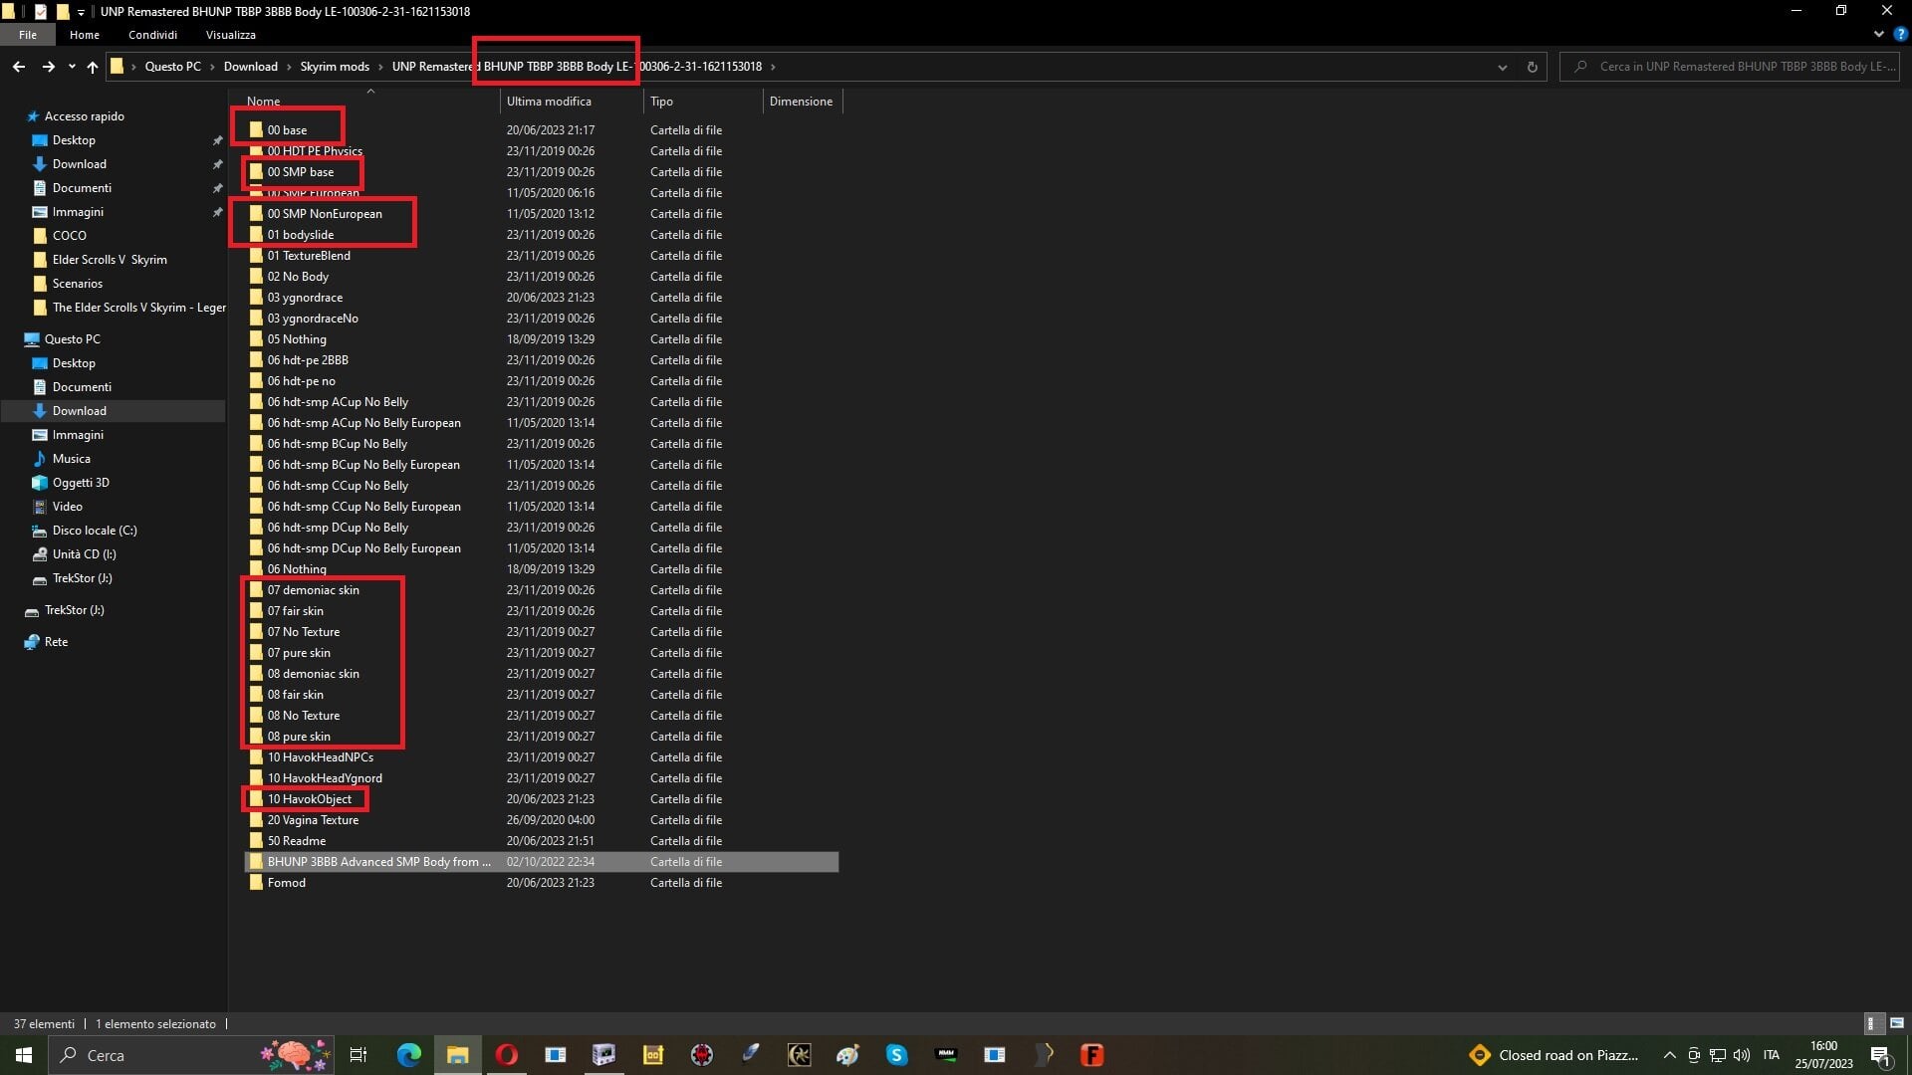Viewport: 1912px width, 1075px height.
Task: Click the Meet Now tray icon
Action: (1693, 1055)
